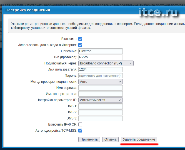
Task: Focus the Имя сервиса text field
Action: coord(100,88)
